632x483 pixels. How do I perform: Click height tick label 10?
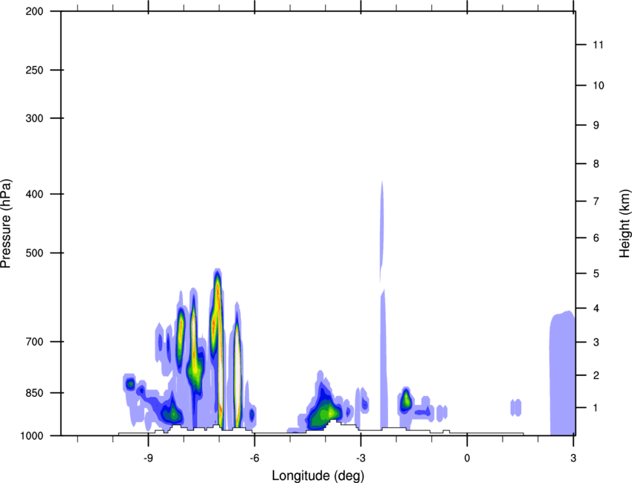tap(599, 85)
